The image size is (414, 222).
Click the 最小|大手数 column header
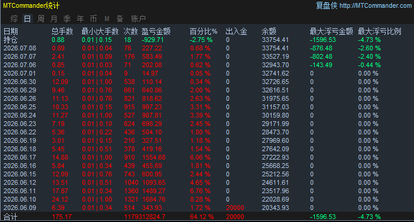pos(100,32)
